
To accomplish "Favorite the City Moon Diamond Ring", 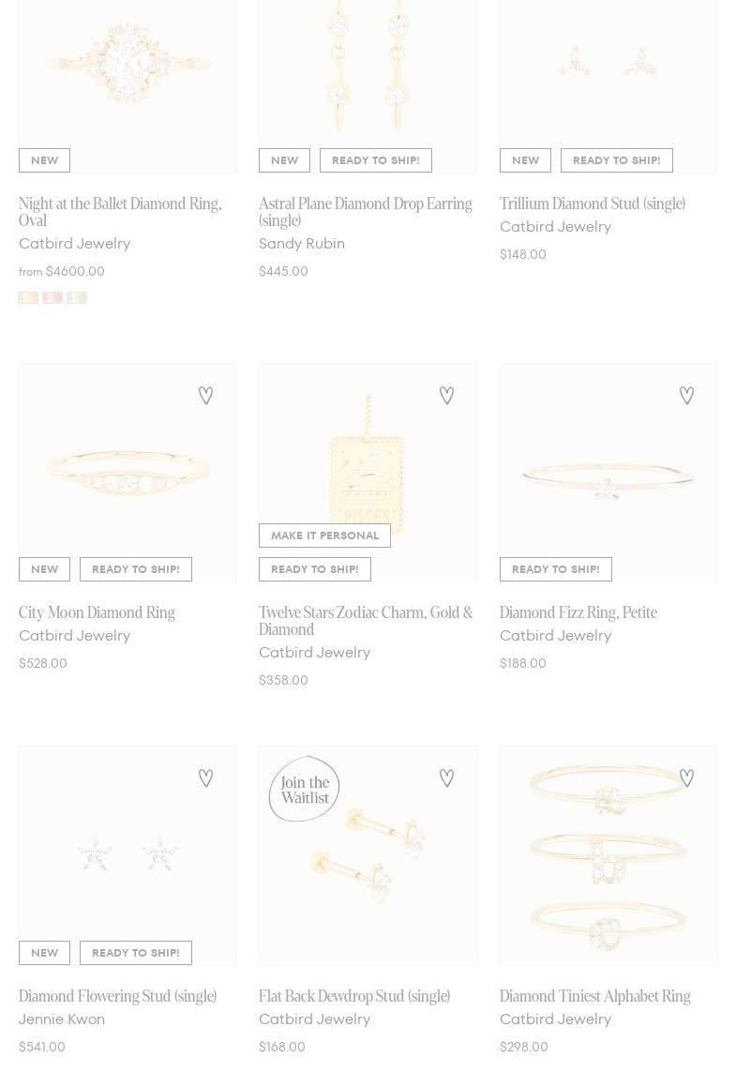I will [x=205, y=396].
